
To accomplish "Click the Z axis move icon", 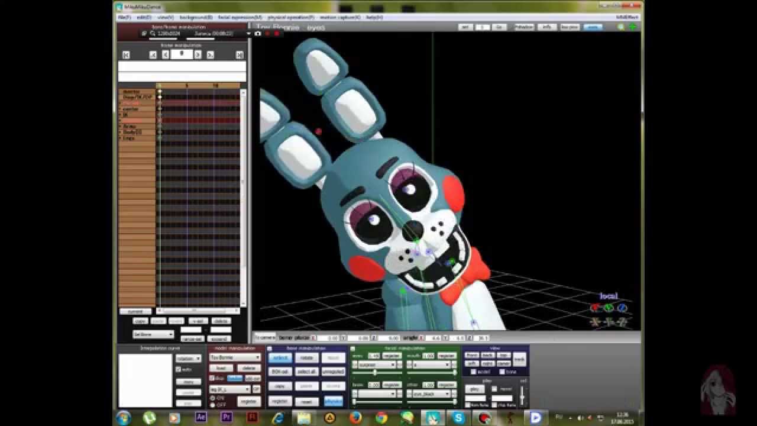I will [622, 322].
